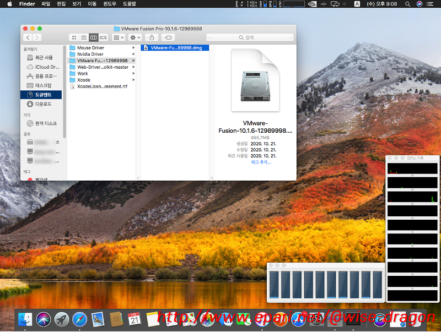Screen dimensions: 441x332
Task: Open Contacts from the Dock
Action: (116, 320)
